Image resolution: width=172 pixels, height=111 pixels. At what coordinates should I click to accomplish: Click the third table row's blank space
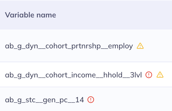click(132, 99)
